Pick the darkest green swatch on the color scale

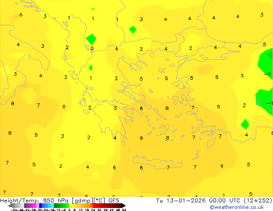56,205
